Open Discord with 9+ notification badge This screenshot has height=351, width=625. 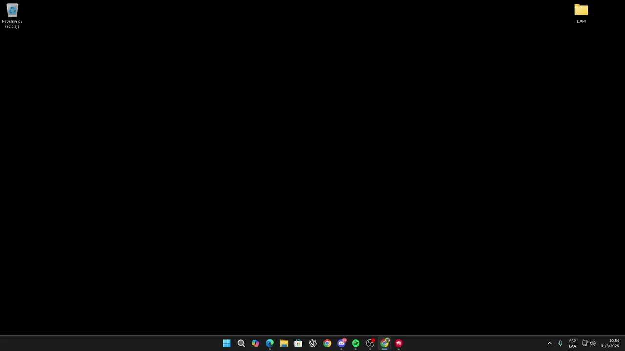[x=341, y=343]
